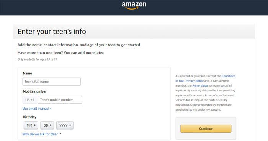The height and width of the screenshot is (141, 268).
Task: Click the up-down arrows in MM selector
Action: 35,125
